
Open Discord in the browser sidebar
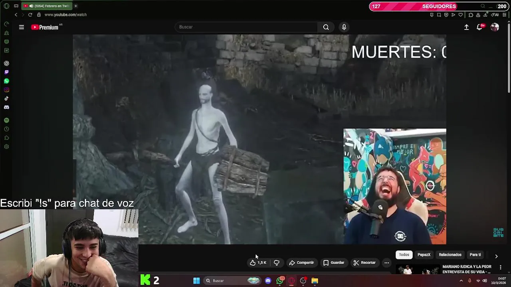pyautogui.click(x=6, y=107)
